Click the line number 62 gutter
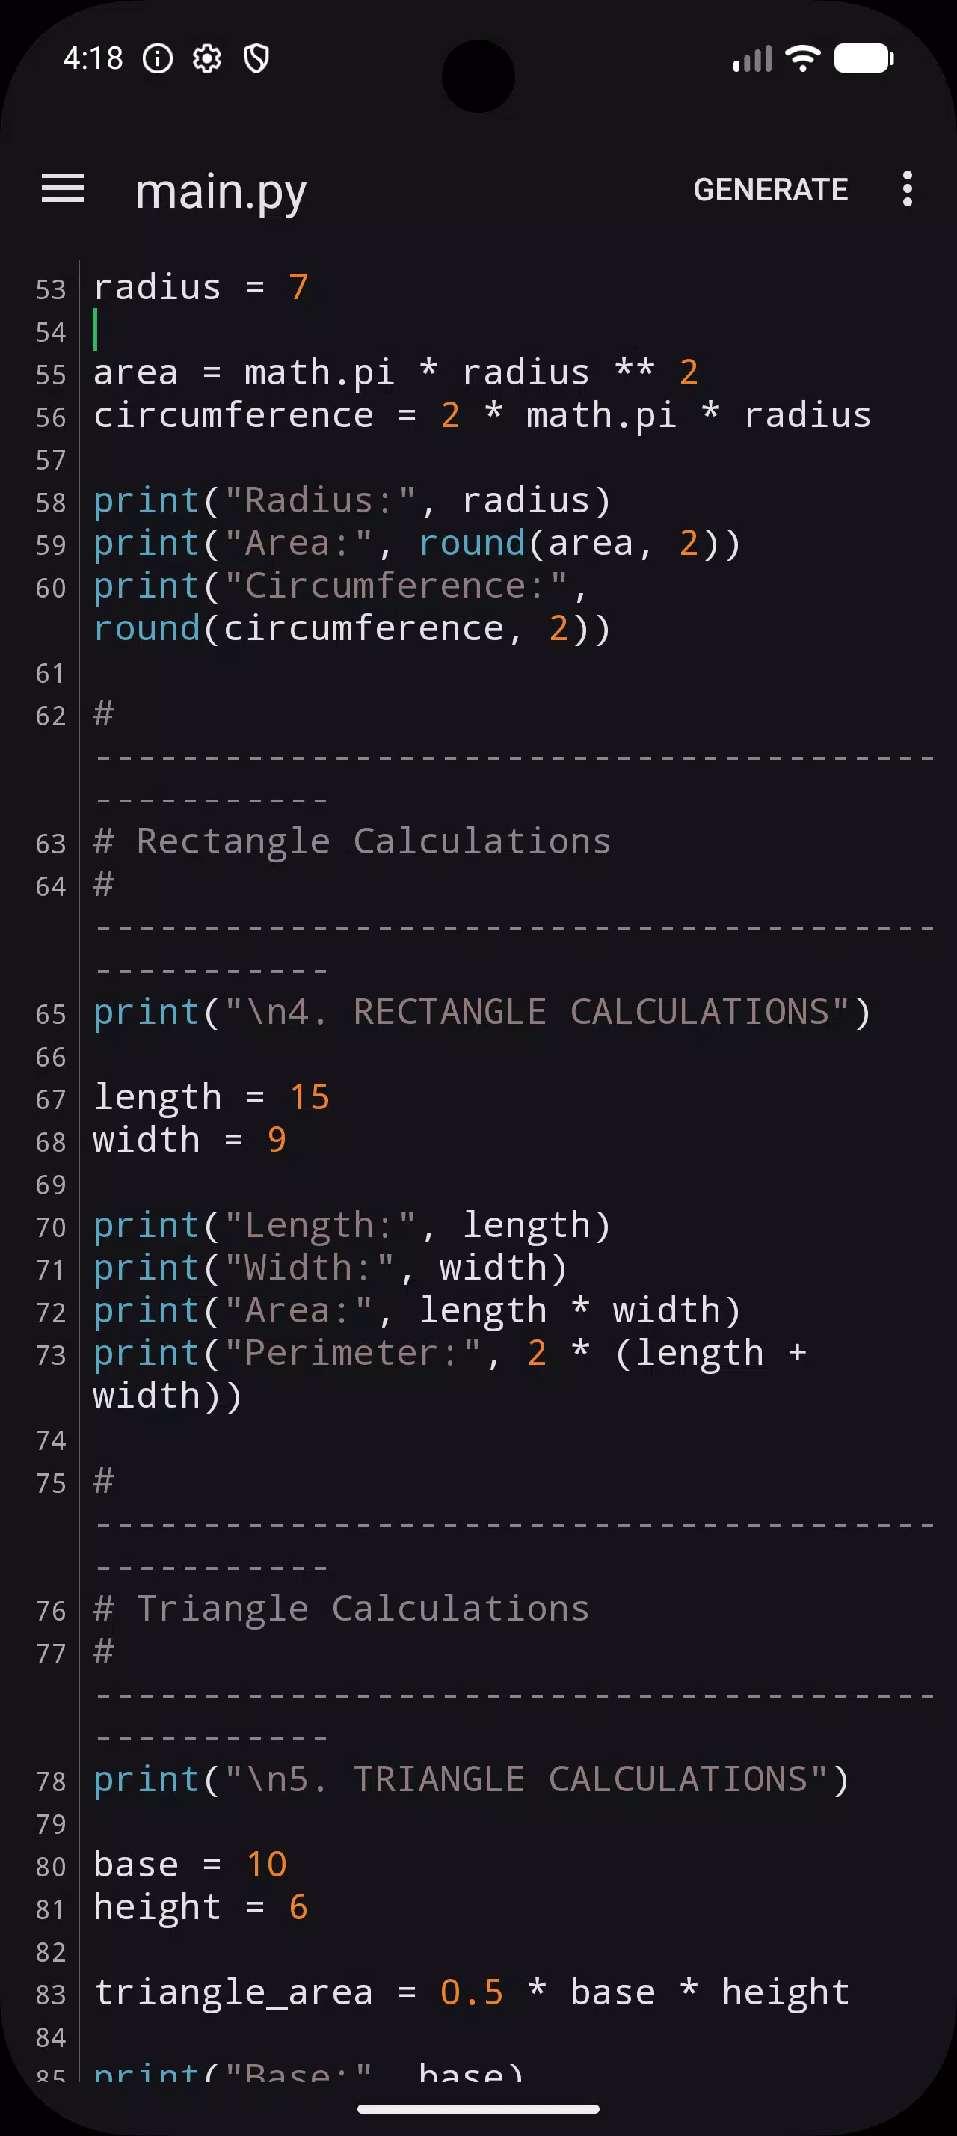This screenshot has width=957, height=2136. pyautogui.click(x=51, y=716)
